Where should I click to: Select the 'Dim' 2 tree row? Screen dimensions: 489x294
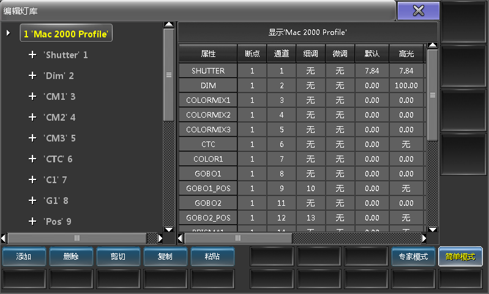(59, 75)
